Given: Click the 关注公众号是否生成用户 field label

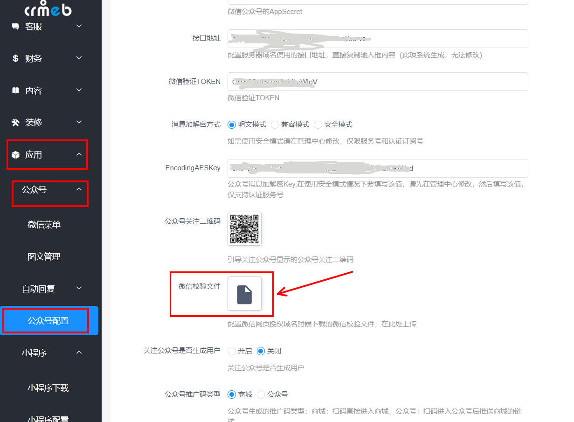Looking at the screenshot, I should 182,351.
